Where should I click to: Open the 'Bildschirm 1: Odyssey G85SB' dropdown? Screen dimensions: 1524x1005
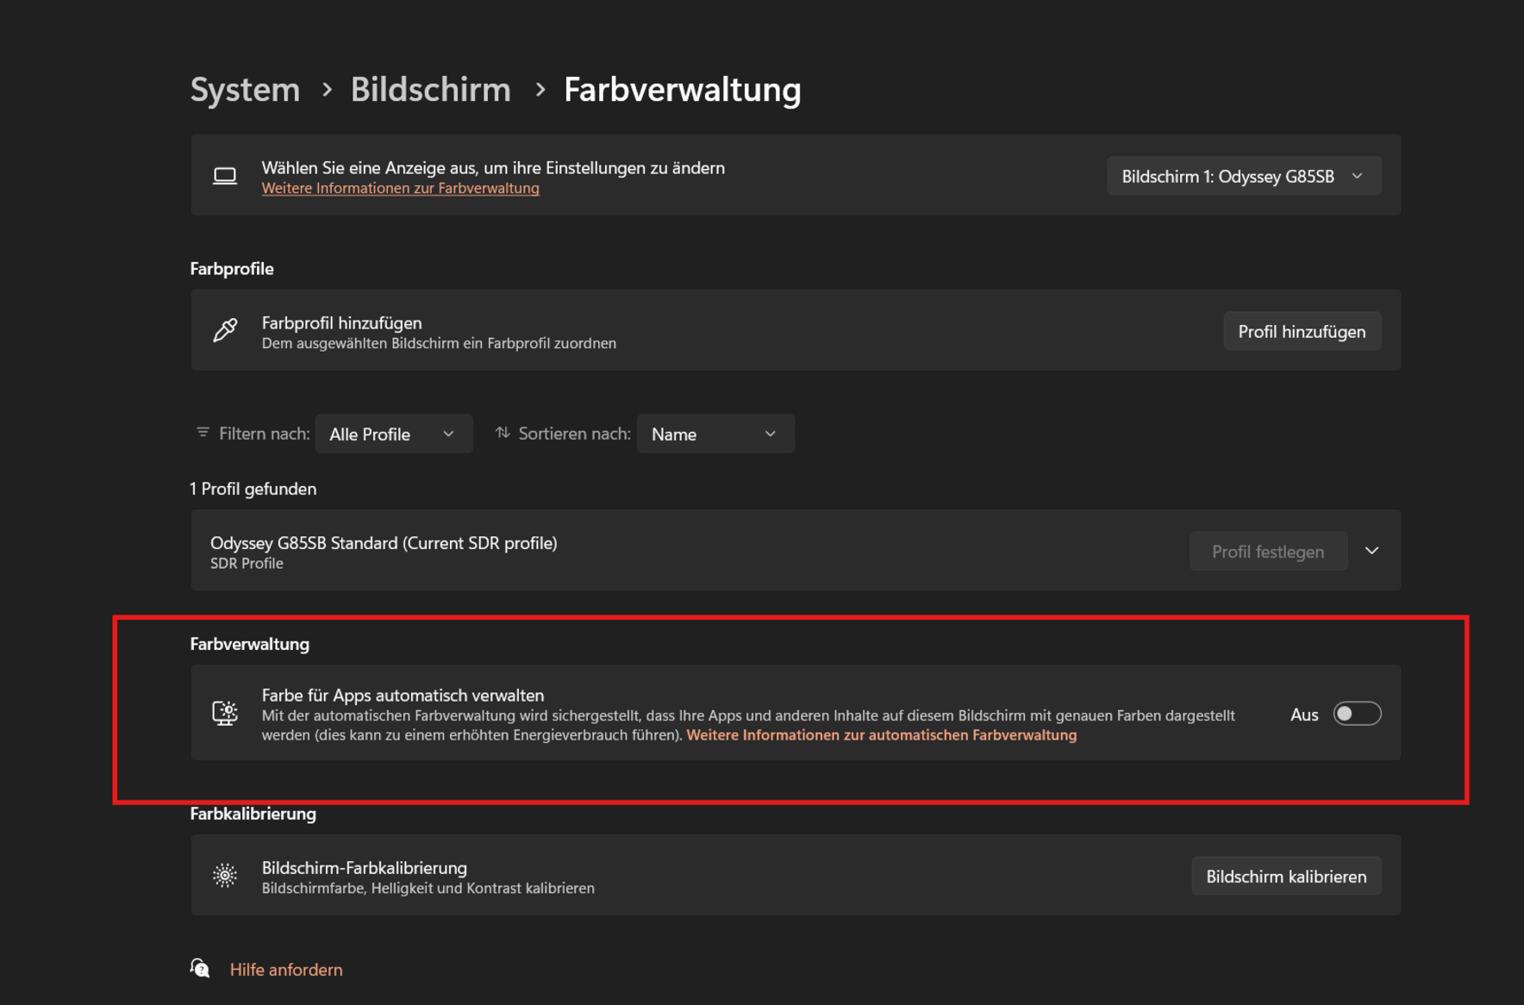point(1244,176)
